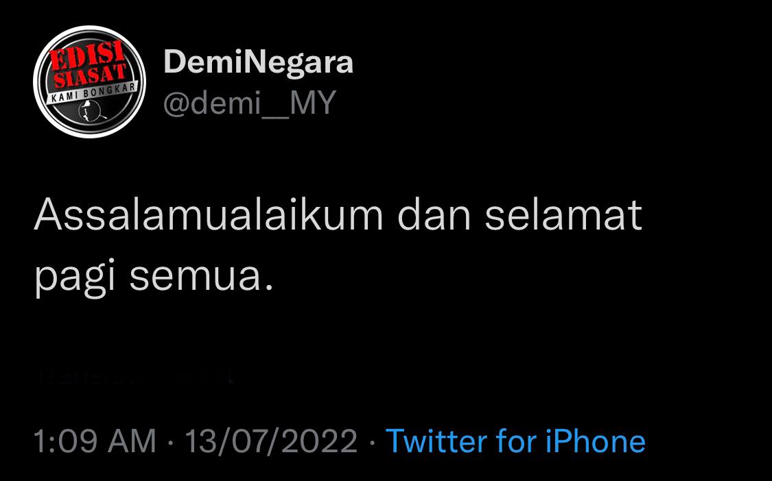Click the red EDISI text in the avatar
772x481 pixels.
tap(86, 56)
